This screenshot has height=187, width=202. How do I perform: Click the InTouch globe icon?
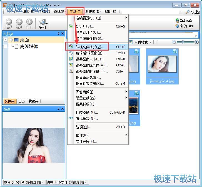pos(177,21)
